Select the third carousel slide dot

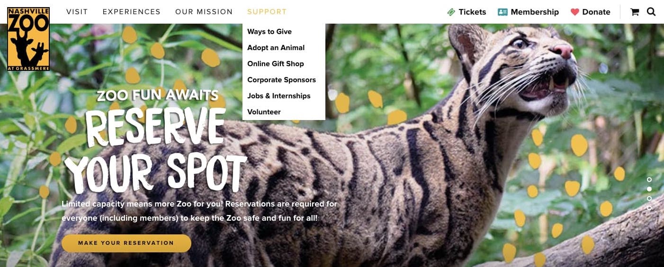tap(649, 198)
